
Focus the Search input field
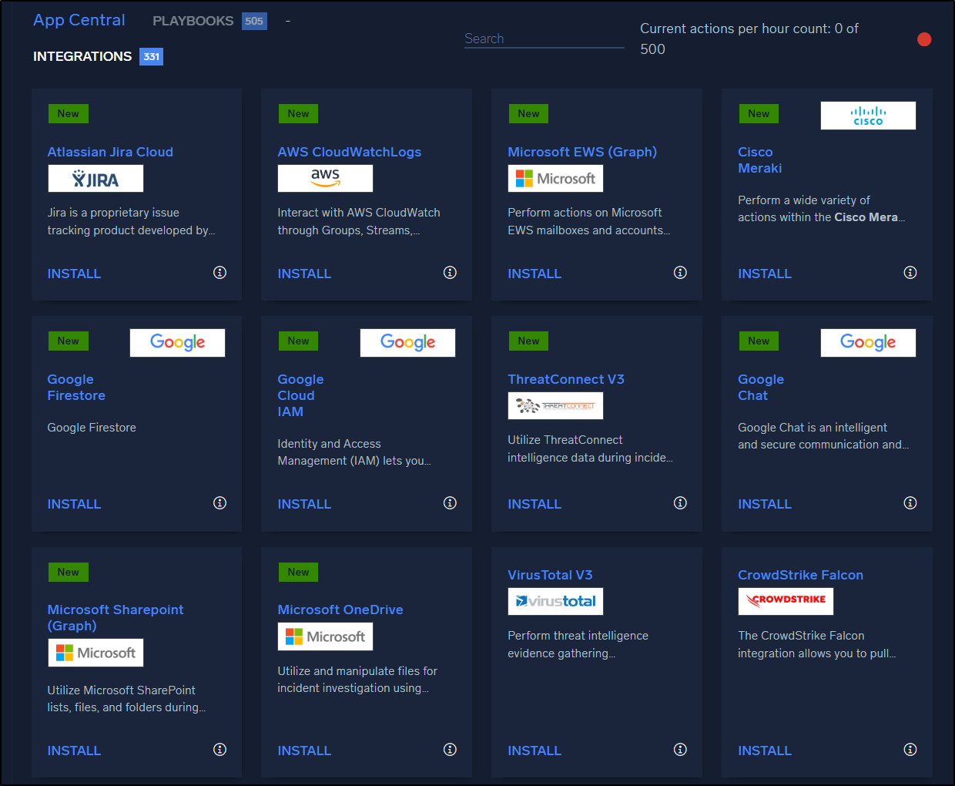[544, 39]
